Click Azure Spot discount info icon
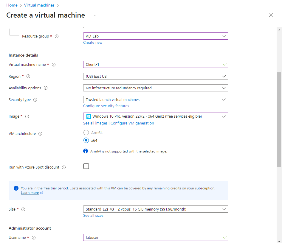The height and width of the screenshot is (243, 282). (64, 167)
